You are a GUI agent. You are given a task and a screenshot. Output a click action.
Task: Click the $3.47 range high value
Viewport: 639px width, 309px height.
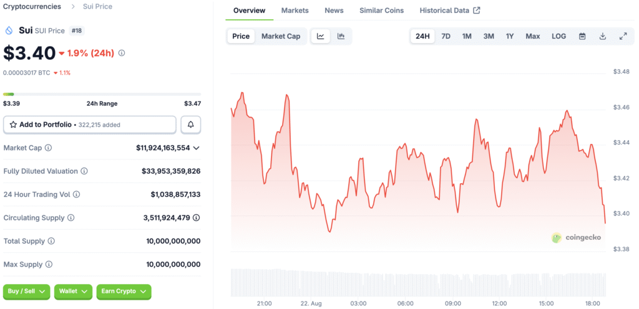tap(192, 103)
